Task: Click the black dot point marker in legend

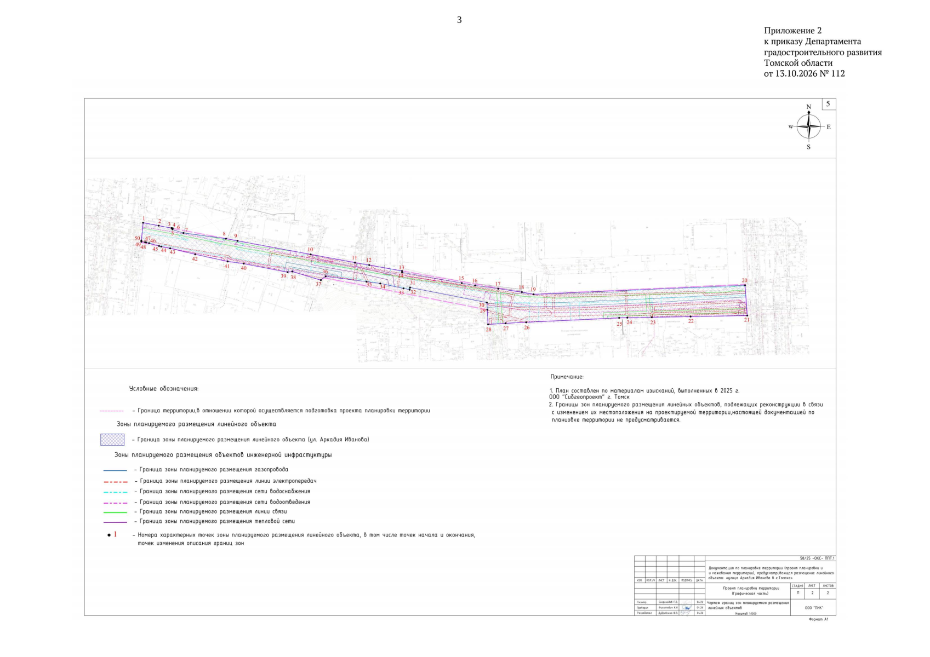Action: pos(109,535)
